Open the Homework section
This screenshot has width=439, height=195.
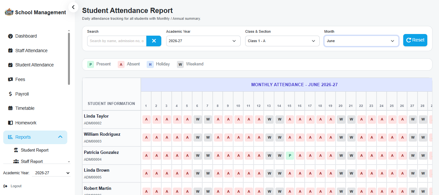pos(35,123)
